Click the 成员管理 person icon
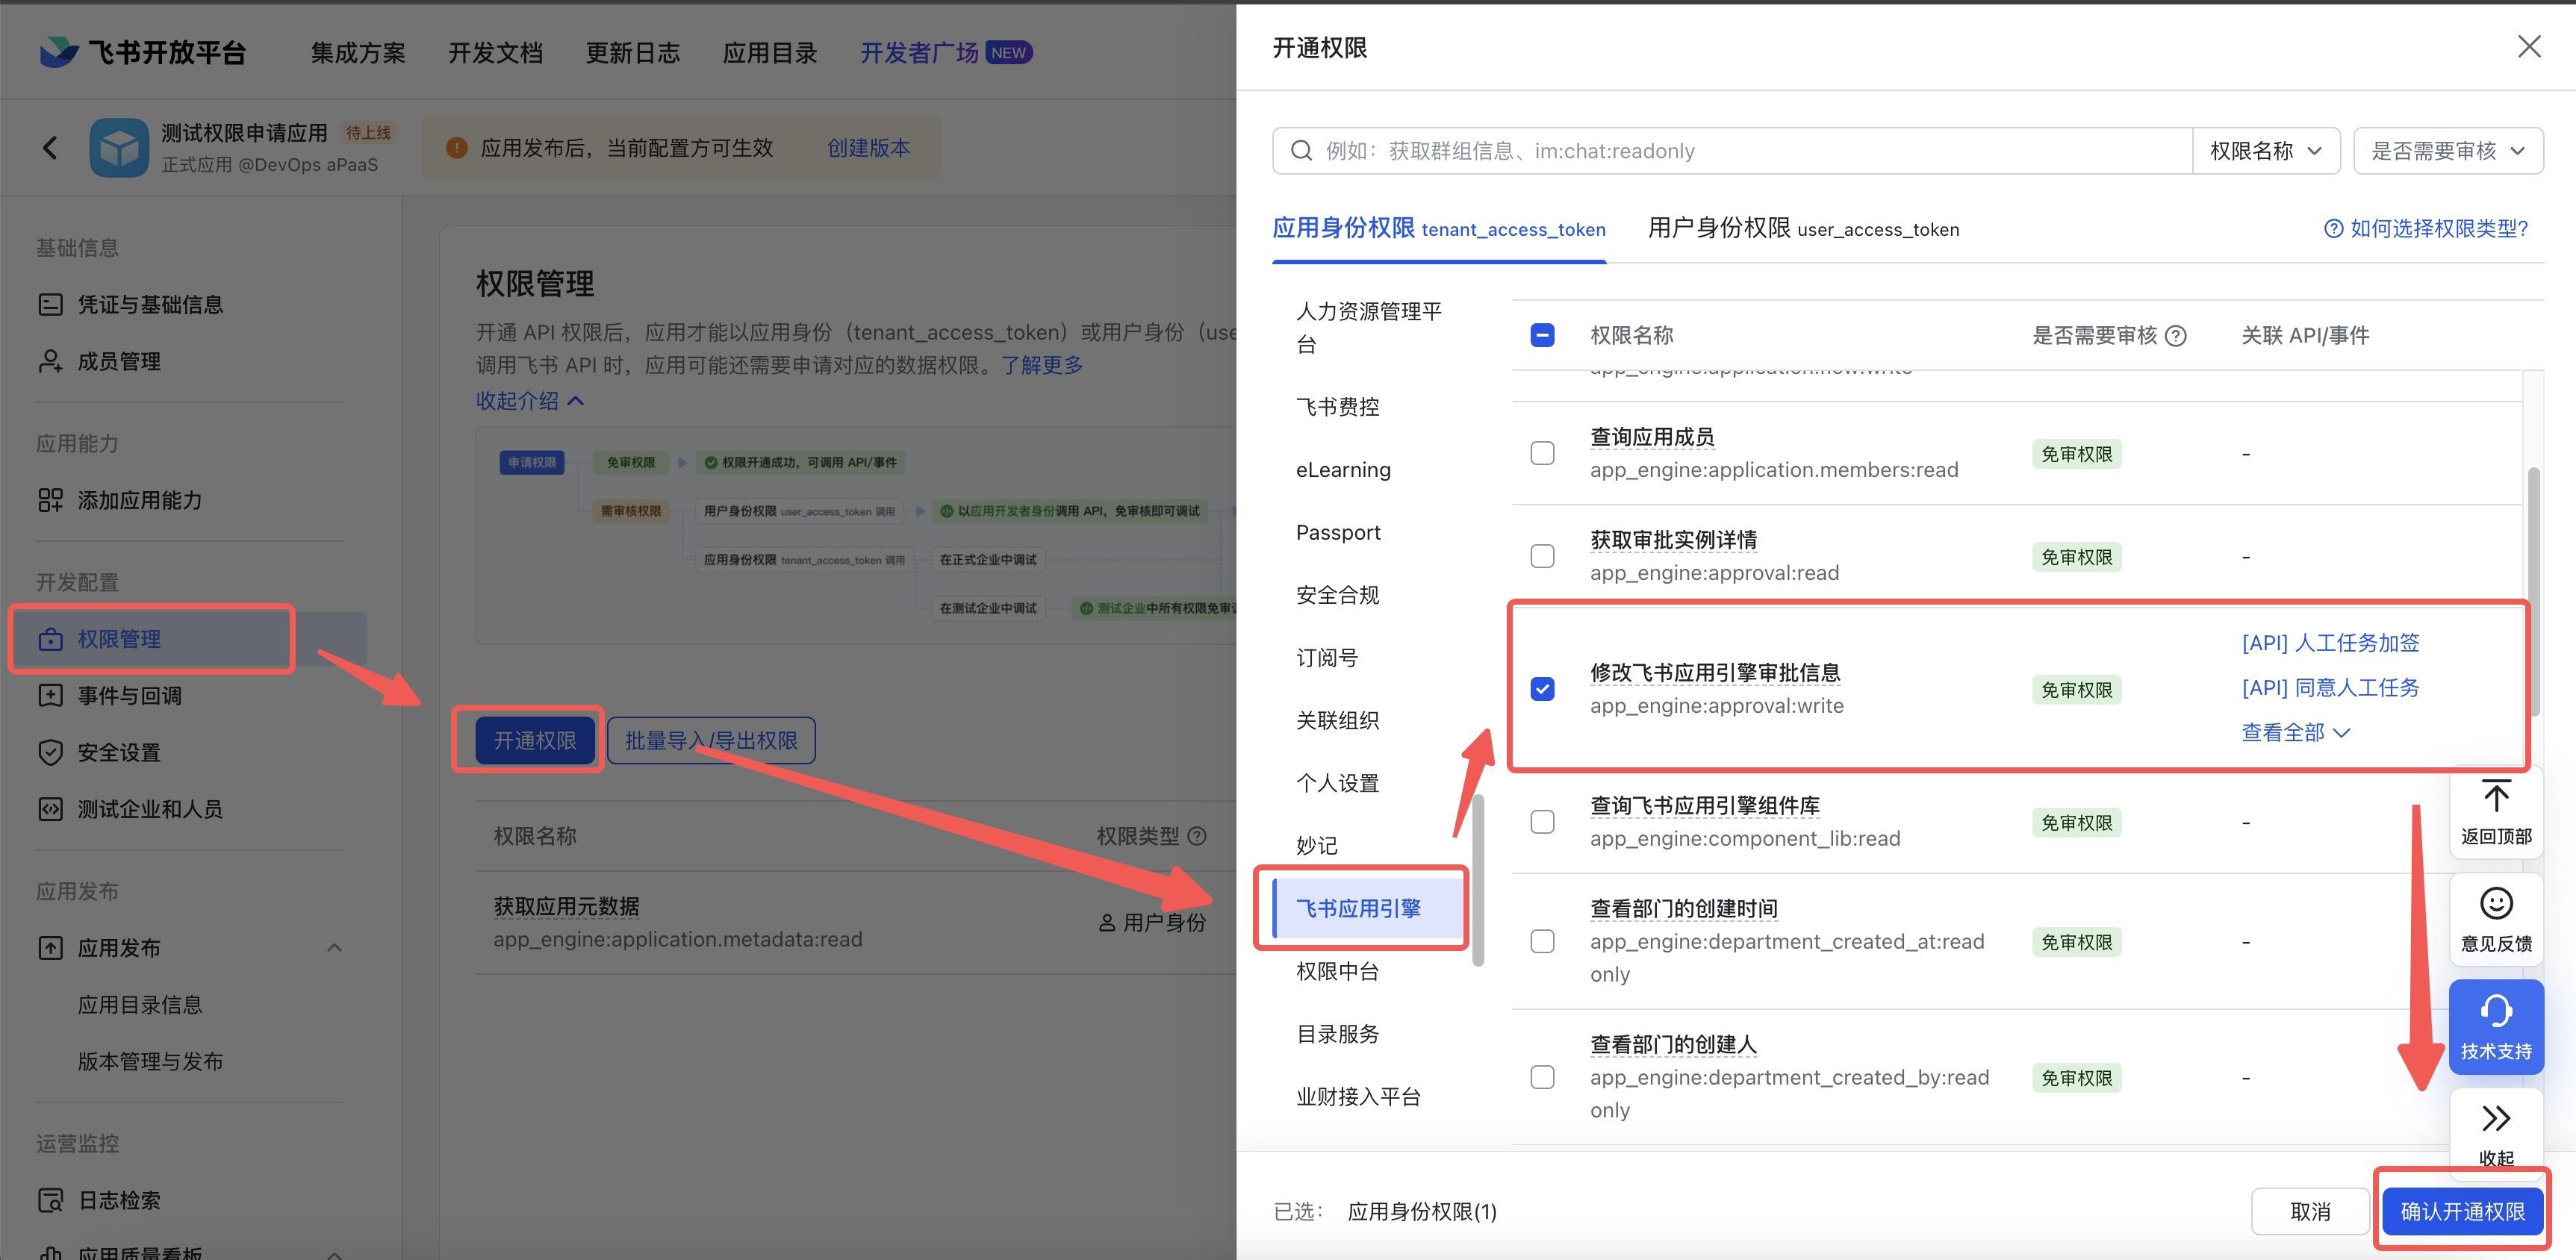2576x1260 pixels. 50,361
